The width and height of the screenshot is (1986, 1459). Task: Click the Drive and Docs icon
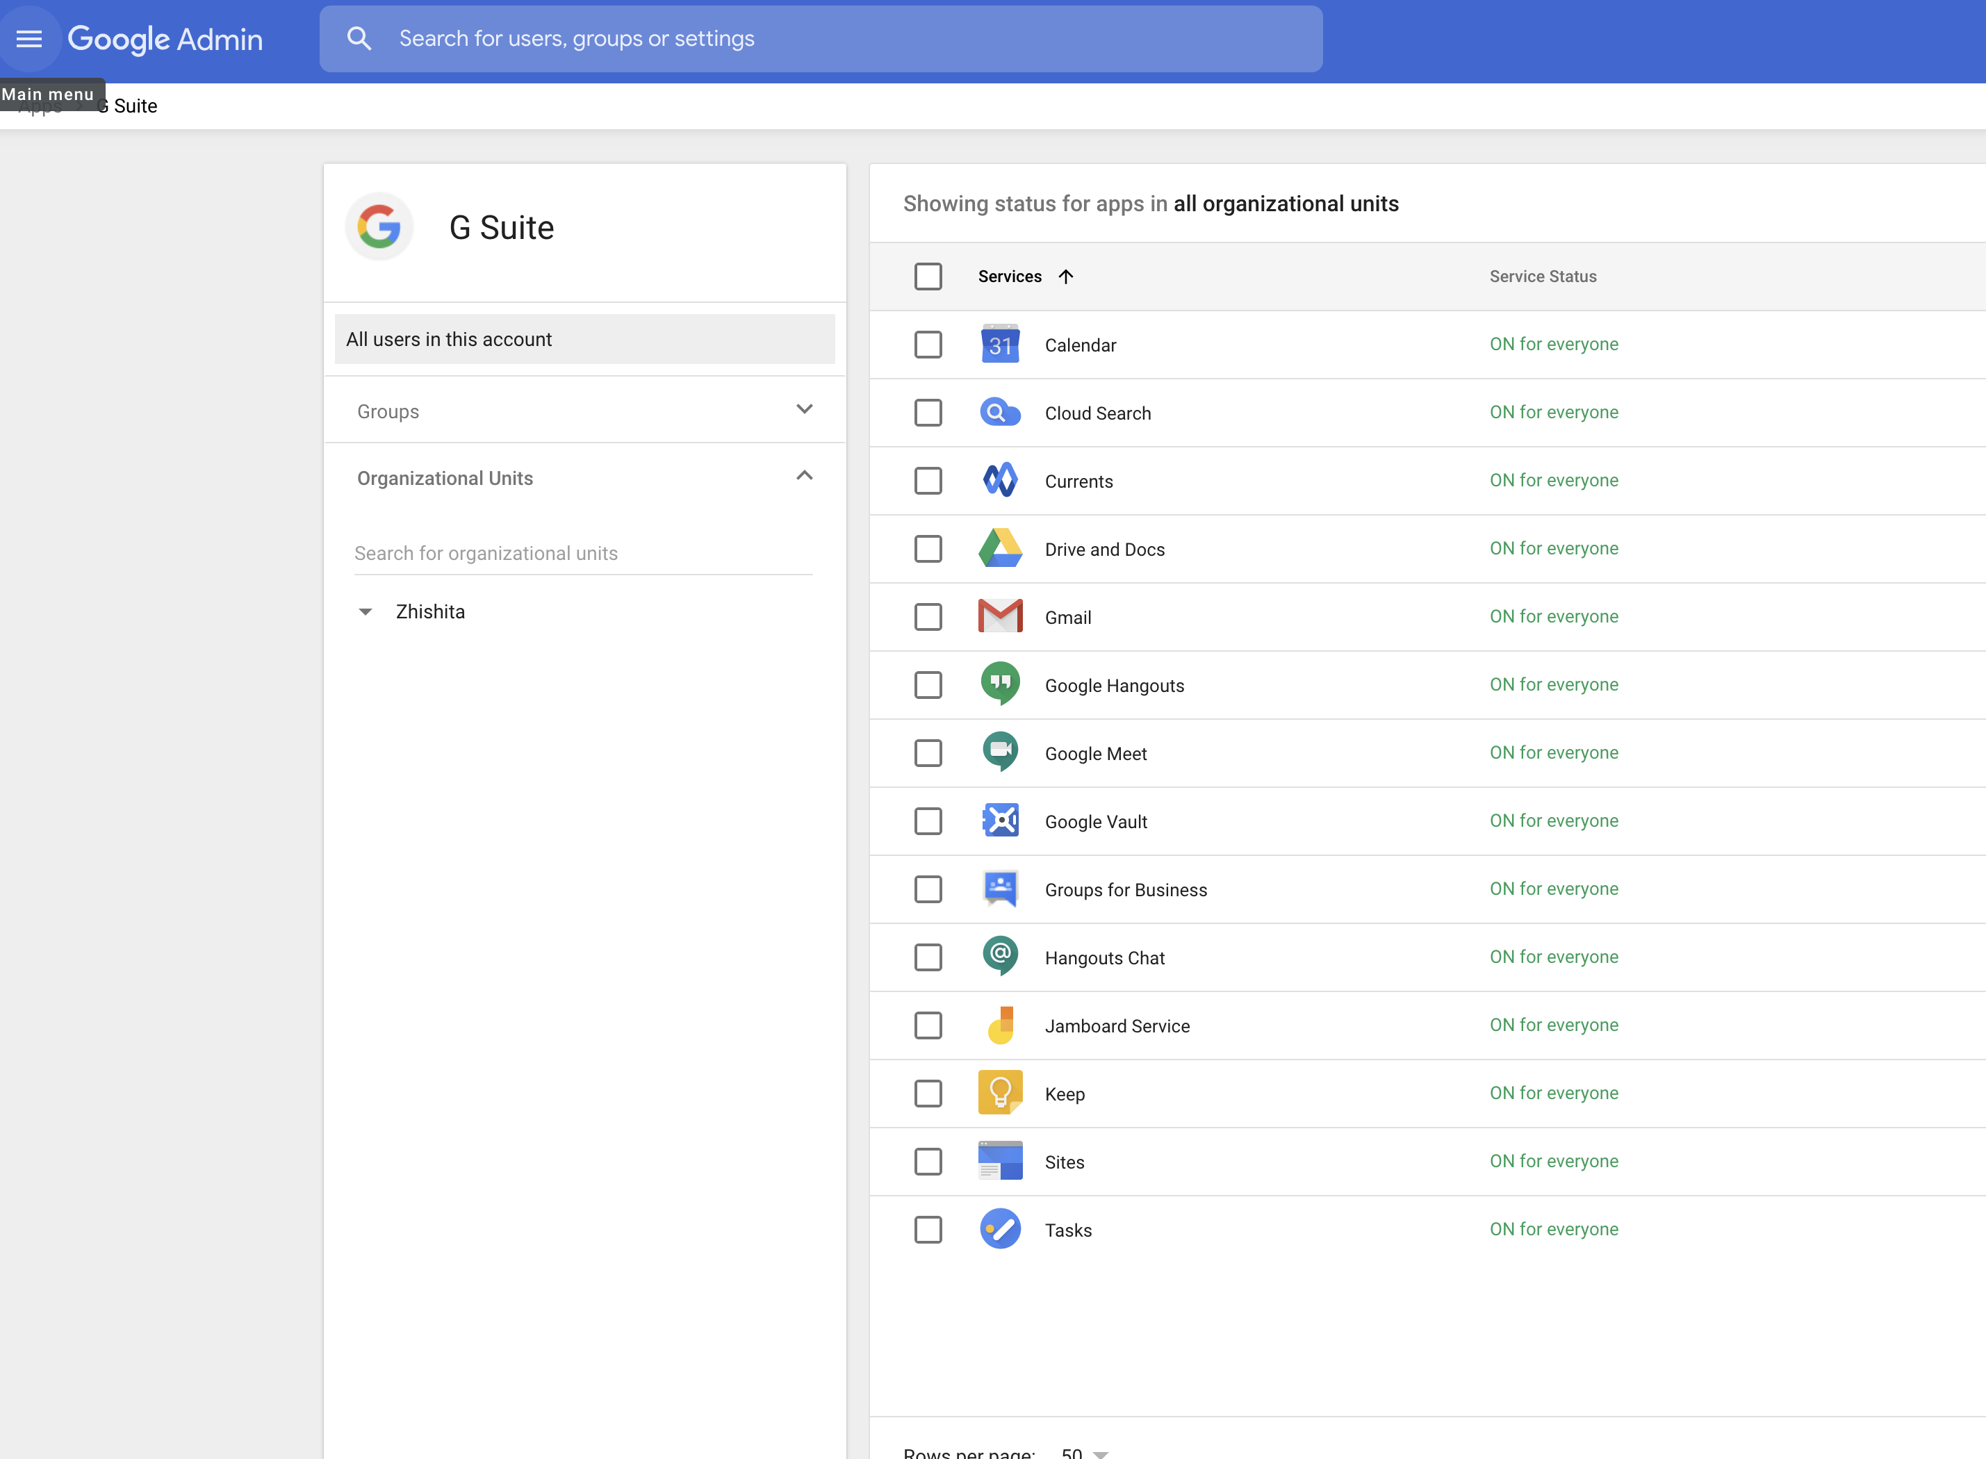tap(999, 548)
